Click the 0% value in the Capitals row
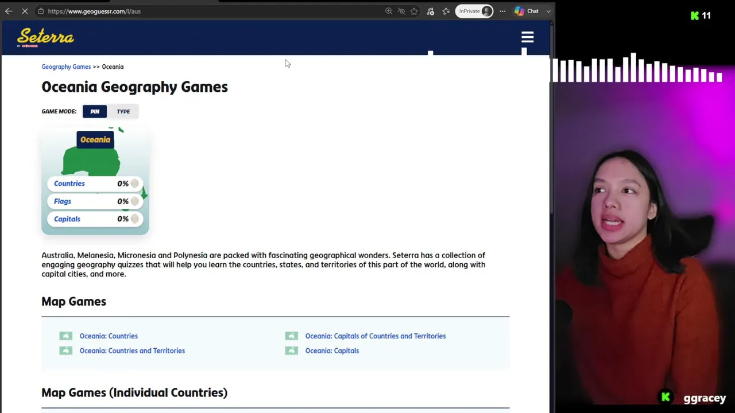Screen dimensions: 735x413 (x=123, y=219)
